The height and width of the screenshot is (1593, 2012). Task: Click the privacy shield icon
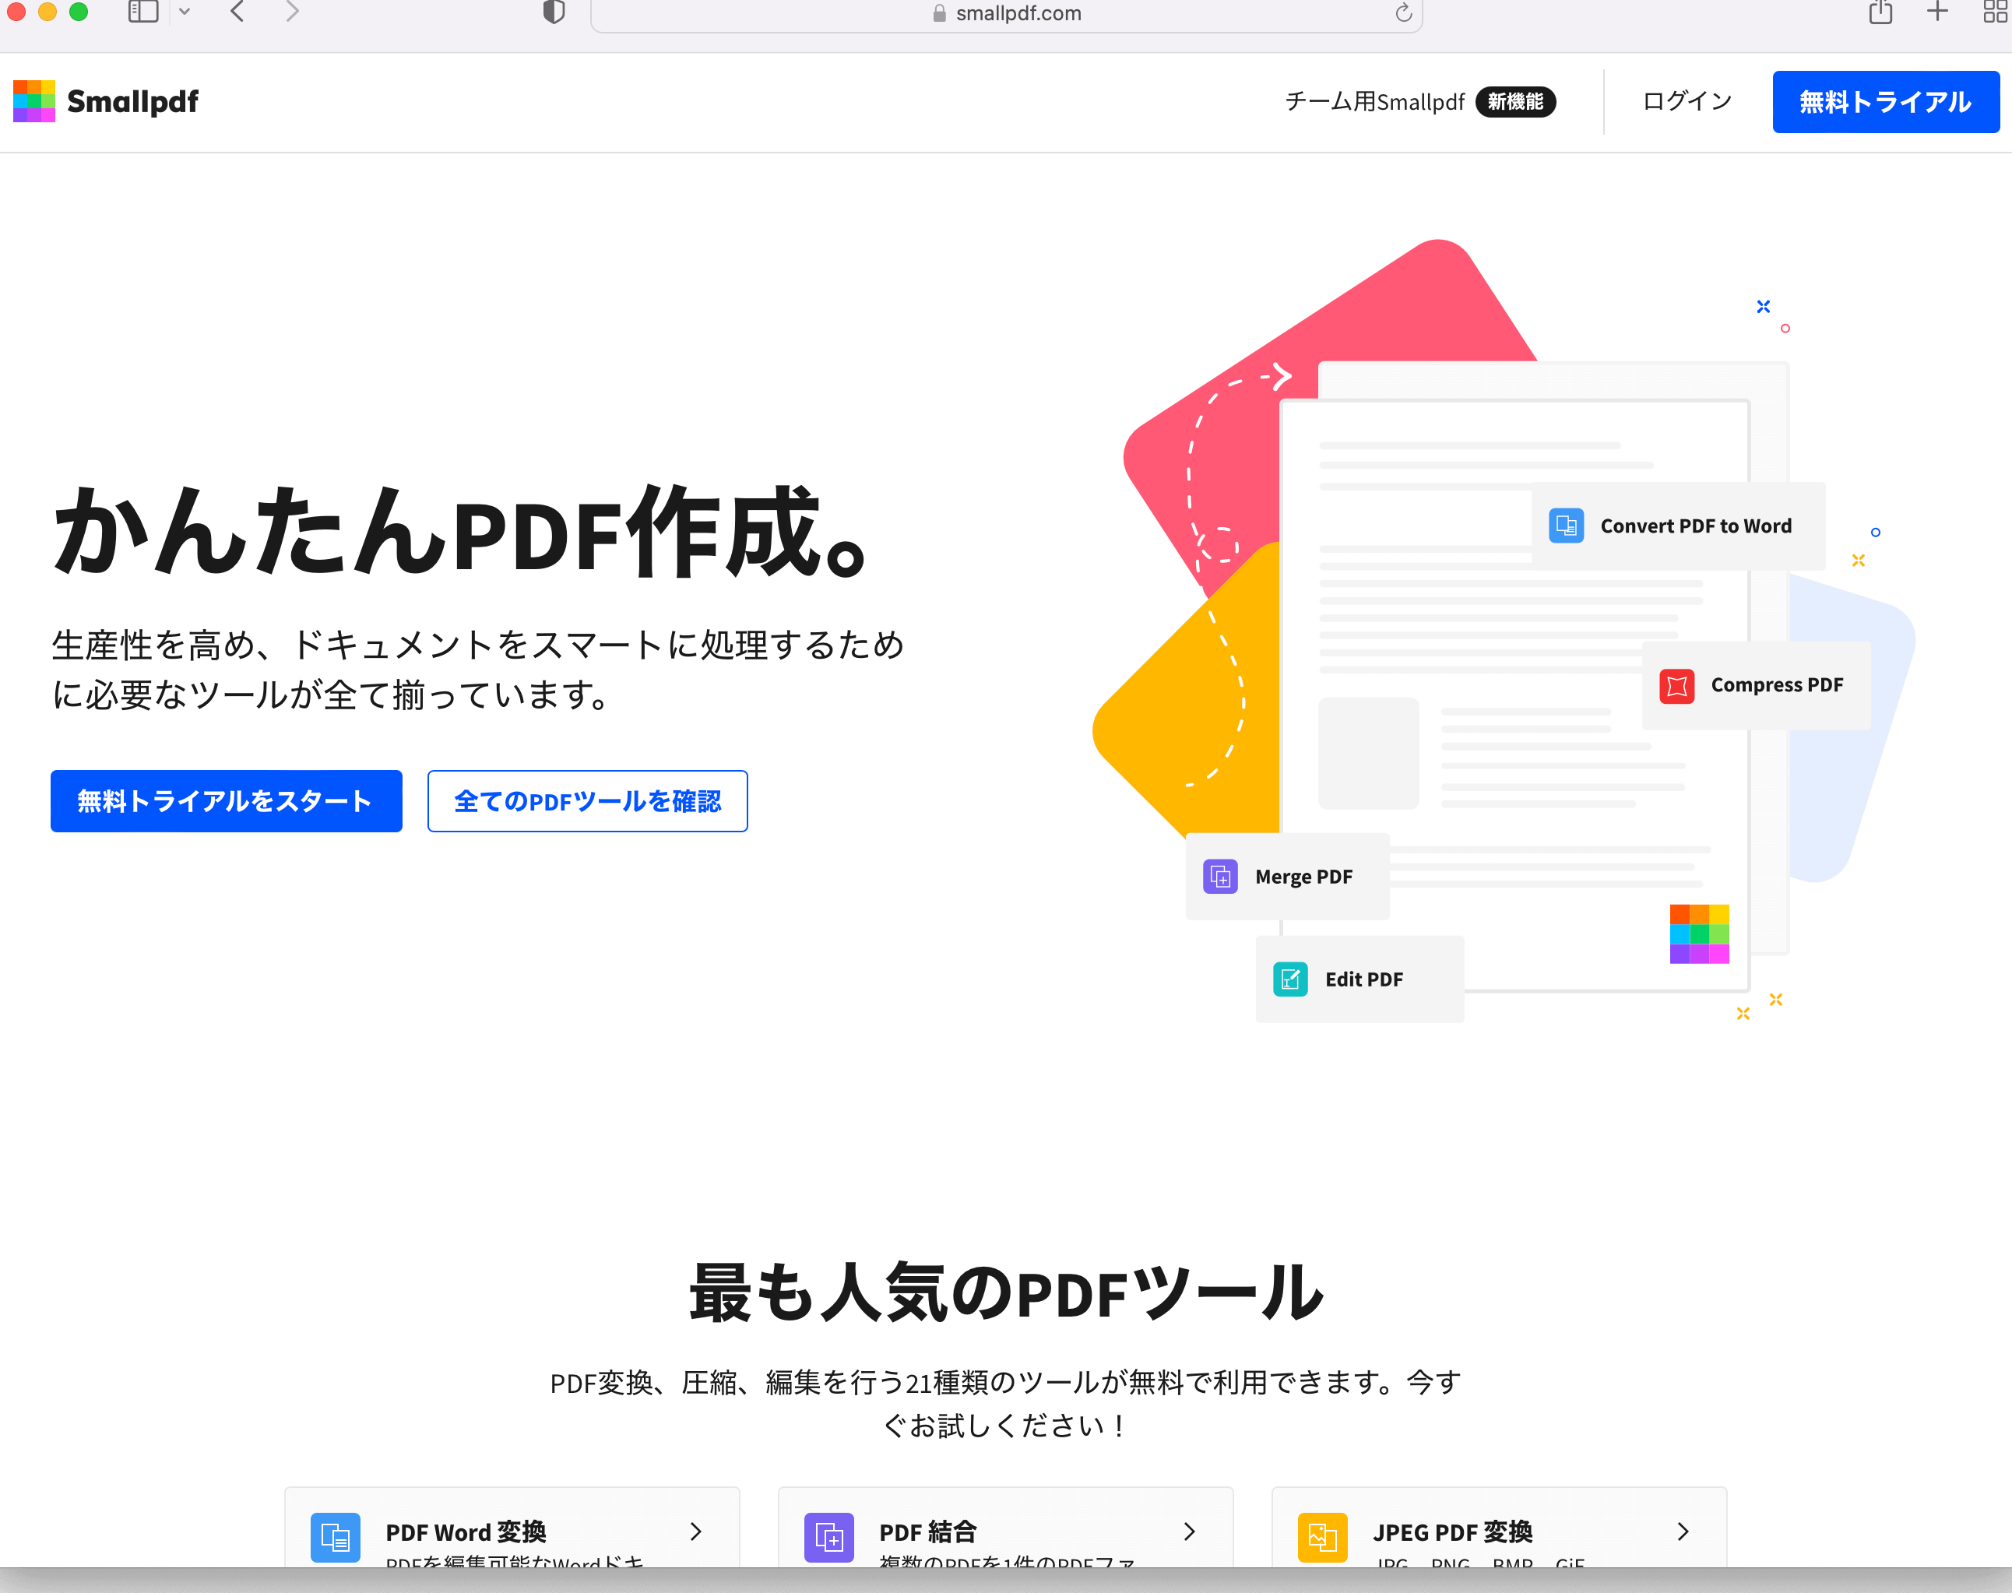pyautogui.click(x=553, y=12)
